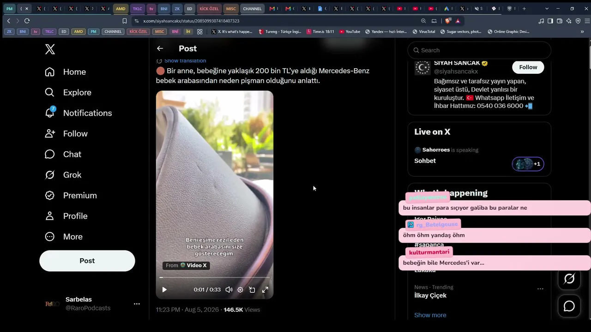Expand the More menu in sidebar
This screenshot has width=591, height=332.
pos(63,237)
